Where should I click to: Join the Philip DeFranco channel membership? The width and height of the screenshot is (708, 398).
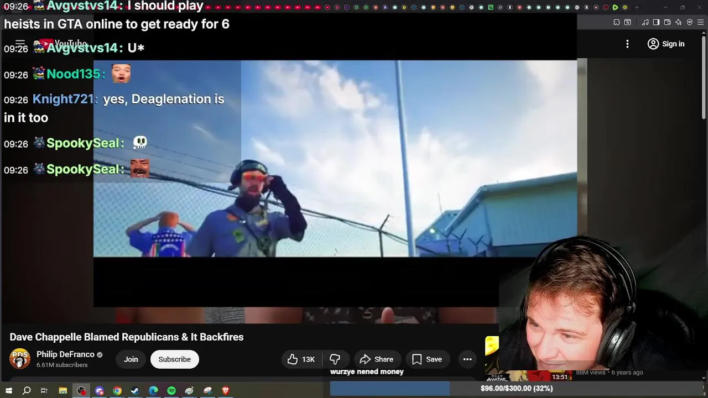point(131,359)
